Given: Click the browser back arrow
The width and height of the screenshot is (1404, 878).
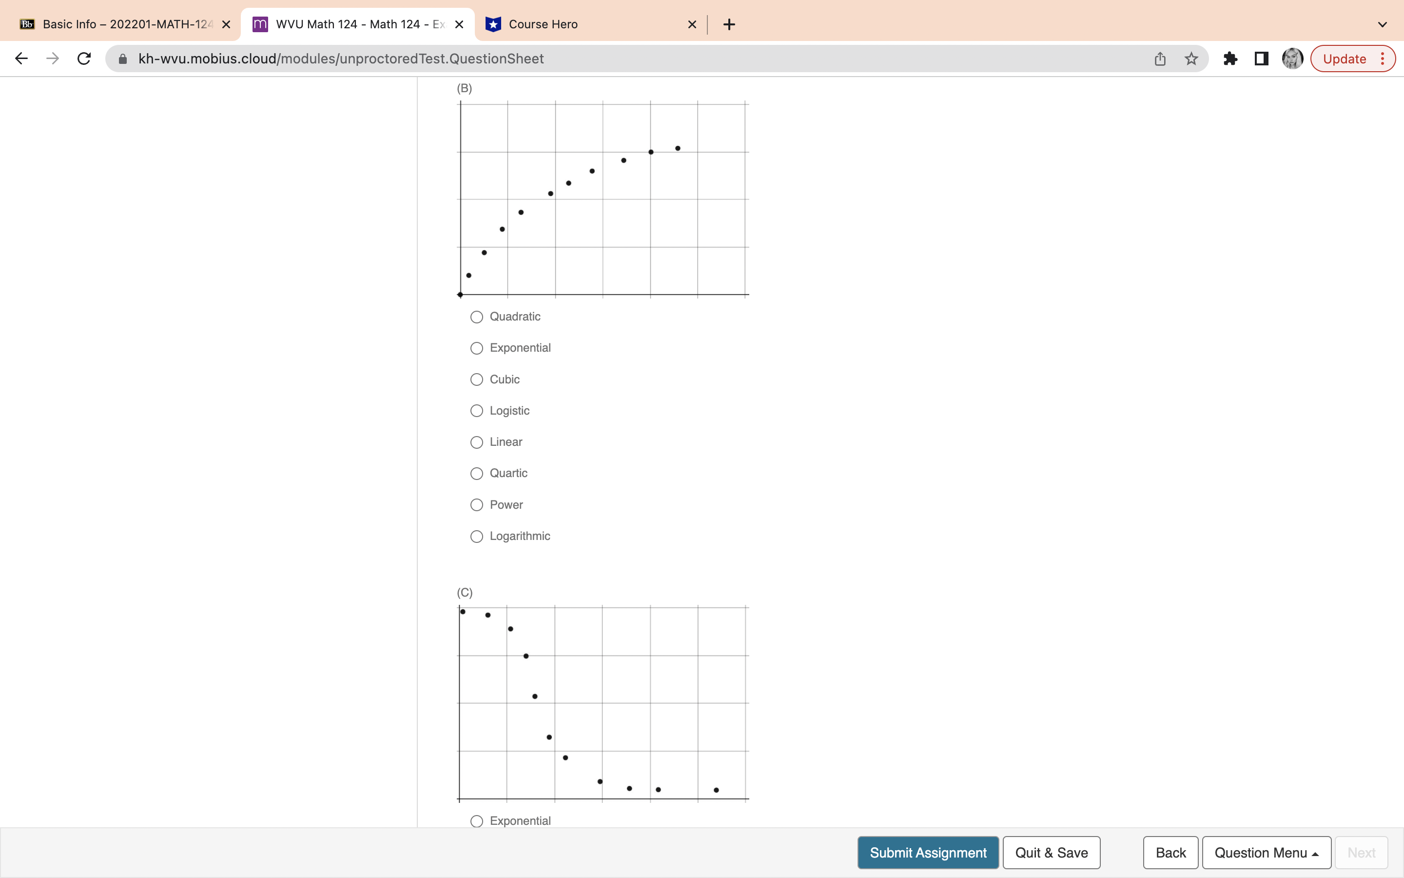Looking at the screenshot, I should click(21, 59).
